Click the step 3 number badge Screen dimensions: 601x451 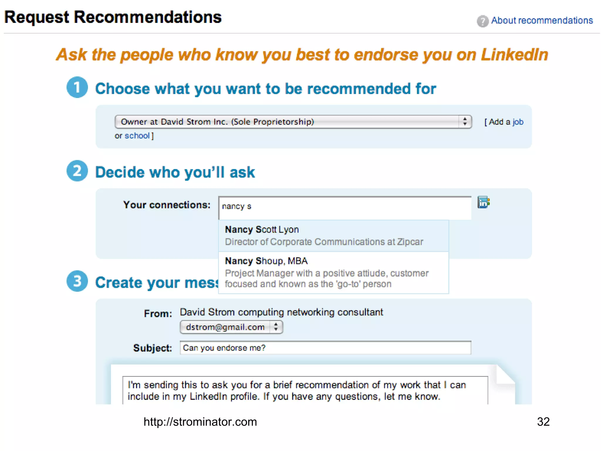coord(77,281)
